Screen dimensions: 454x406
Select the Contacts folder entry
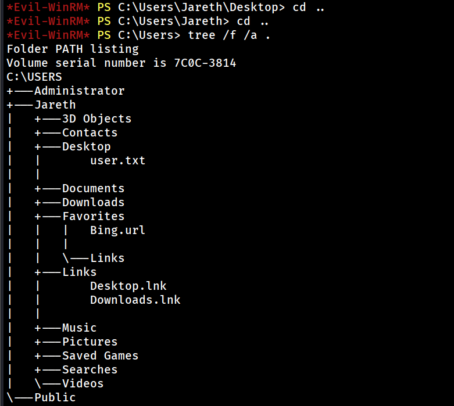pyautogui.click(x=90, y=132)
